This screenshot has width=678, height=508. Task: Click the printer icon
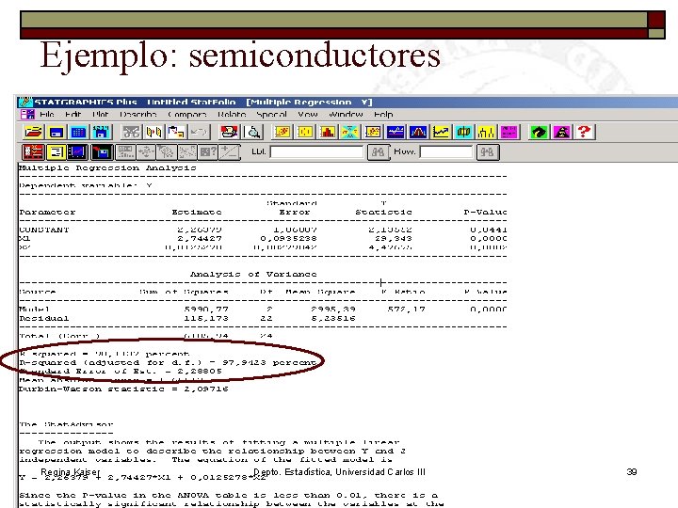point(229,132)
